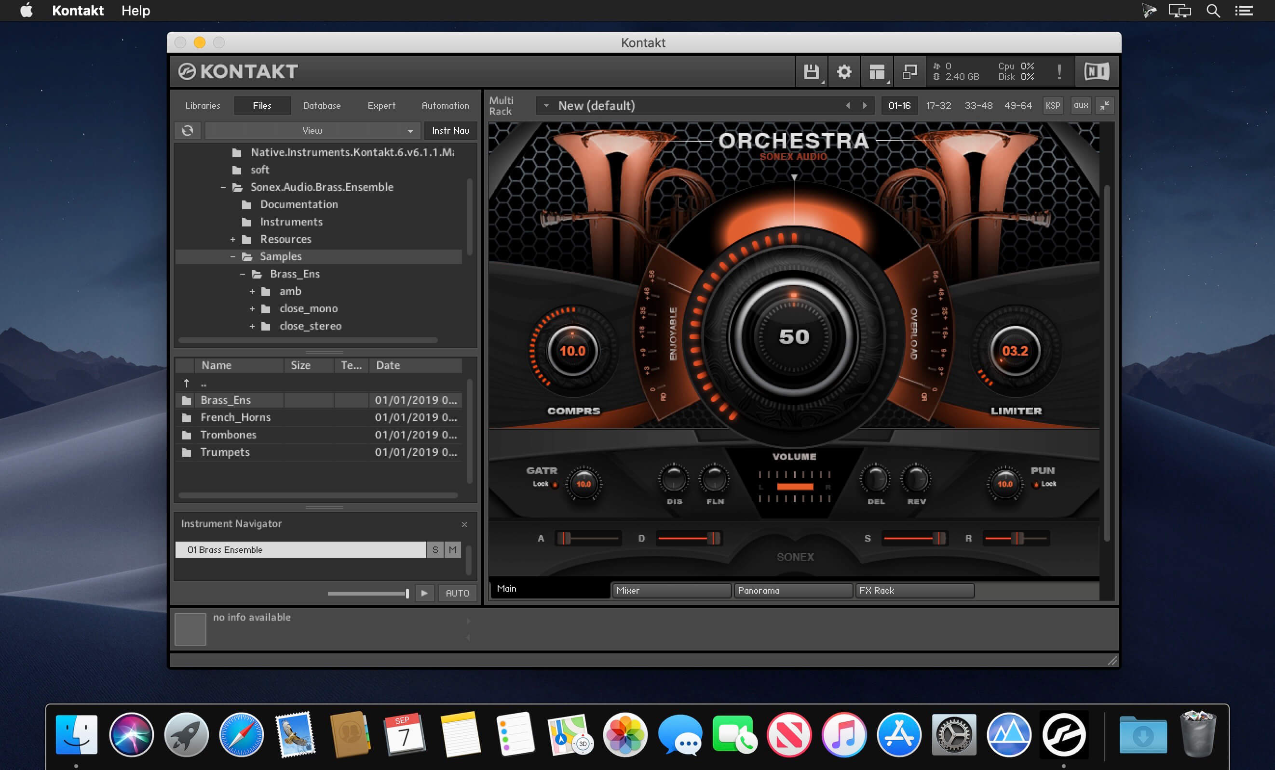Click the exclamation panic button
This screenshot has height=770, width=1275.
1059,72
